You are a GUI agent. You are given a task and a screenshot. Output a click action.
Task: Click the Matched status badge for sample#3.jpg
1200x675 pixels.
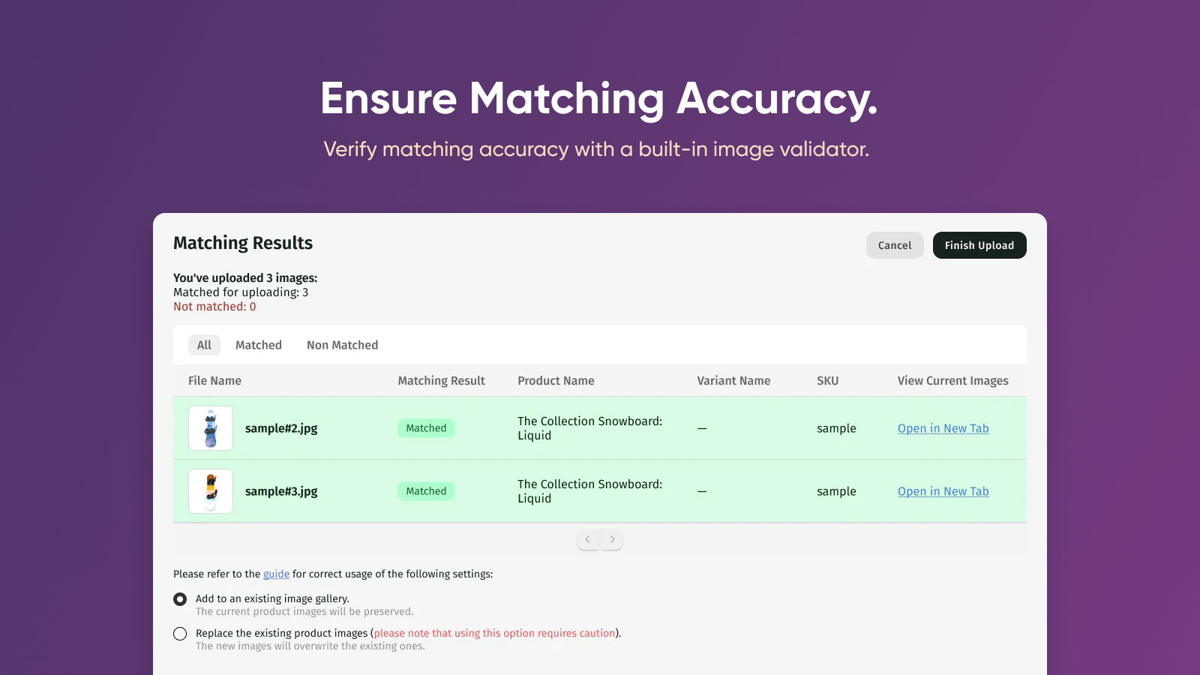click(425, 491)
